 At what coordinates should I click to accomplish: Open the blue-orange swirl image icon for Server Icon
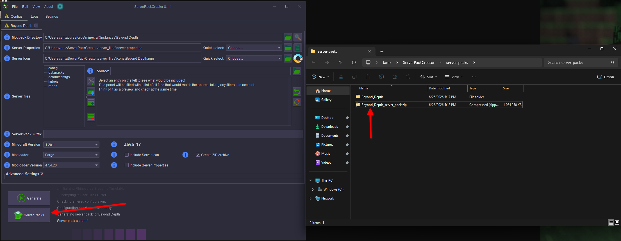(298, 58)
